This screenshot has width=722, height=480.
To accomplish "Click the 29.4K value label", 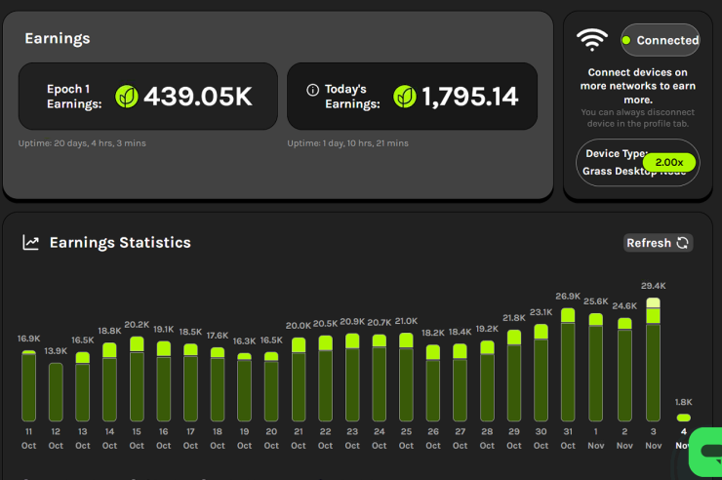I will pos(653,286).
